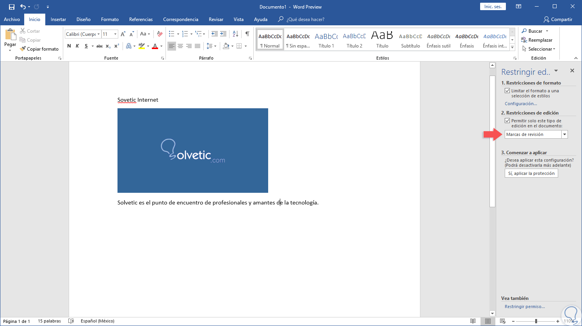Image resolution: width=582 pixels, height=326 pixels.
Task: Click the clear formatting eraser icon
Action: [x=159, y=34]
